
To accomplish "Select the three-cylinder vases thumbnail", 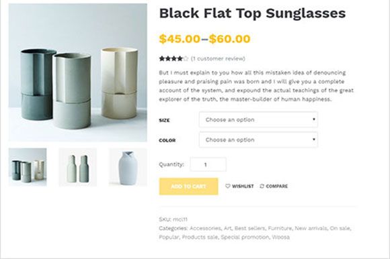I will [28, 167].
